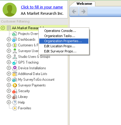
Task: Go back with the left arrow button
Action: click(x=74, y=11)
